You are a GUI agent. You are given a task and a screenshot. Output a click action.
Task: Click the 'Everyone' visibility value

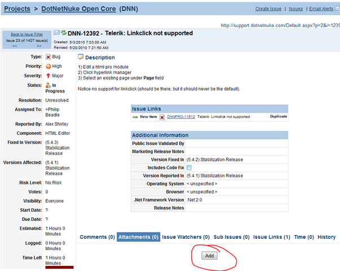click(55, 201)
